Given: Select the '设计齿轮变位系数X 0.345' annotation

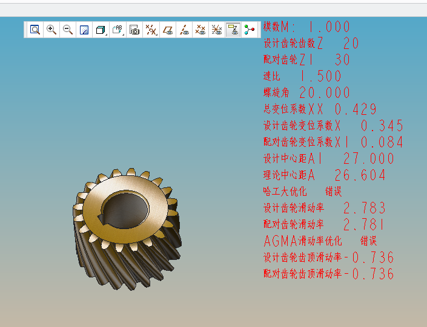Looking at the screenshot, I should [x=333, y=125].
